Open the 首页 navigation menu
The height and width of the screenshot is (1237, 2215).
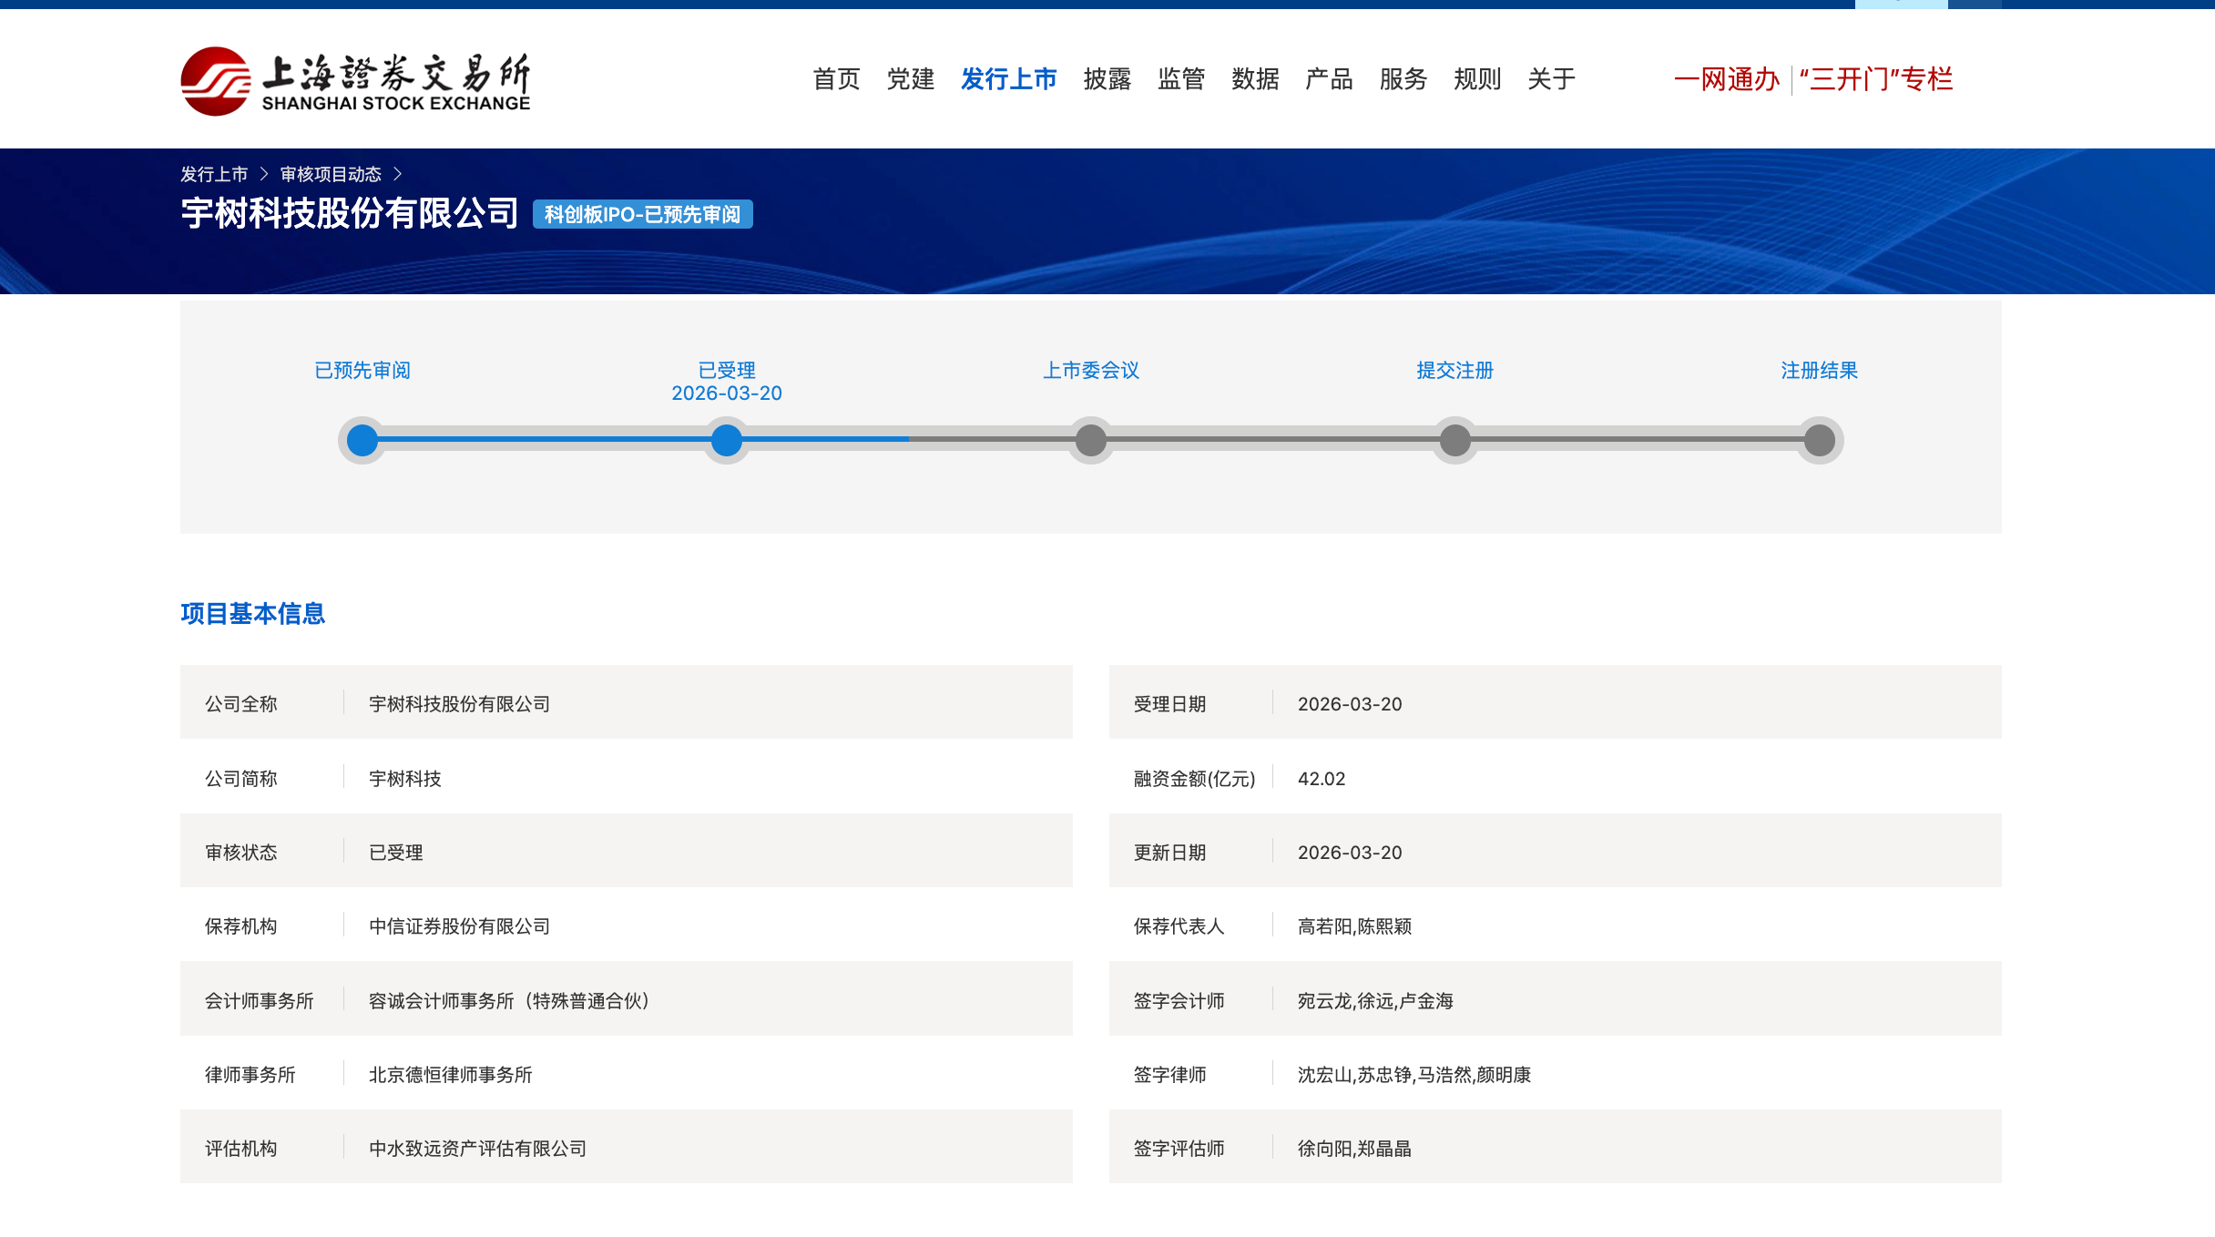(836, 79)
